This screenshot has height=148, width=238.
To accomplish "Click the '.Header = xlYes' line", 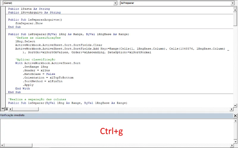I will pyautogui.click(x=36, y=70).
